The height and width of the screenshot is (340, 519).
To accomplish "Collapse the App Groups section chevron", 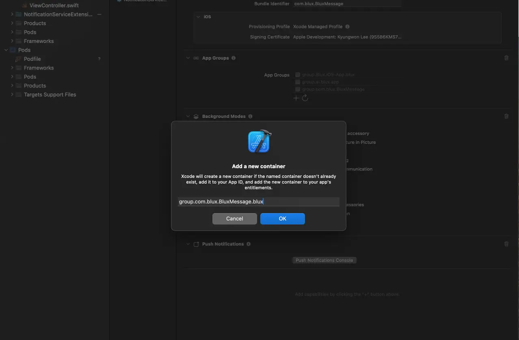I will click(188, 58).
